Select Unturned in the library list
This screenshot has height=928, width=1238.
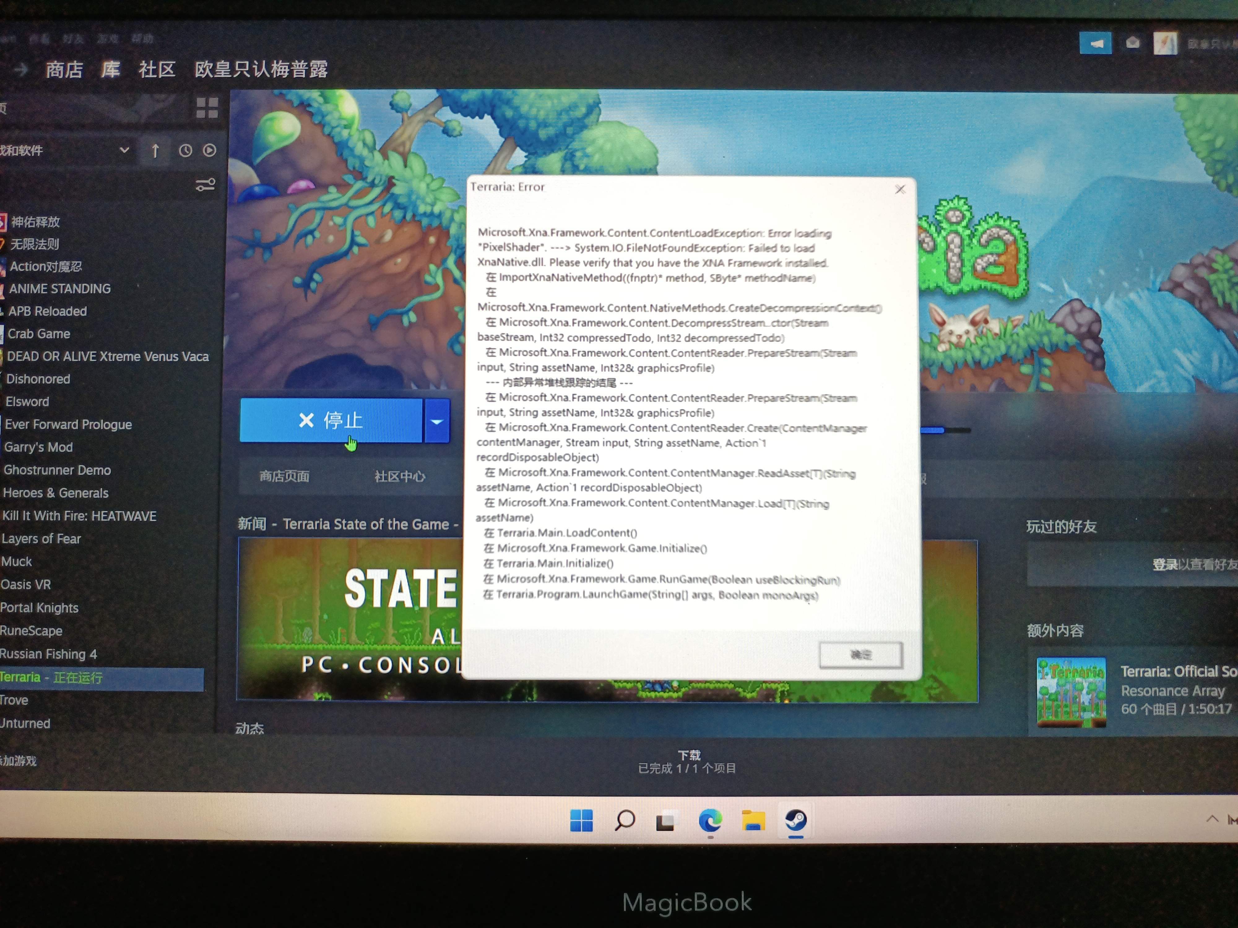pos(25,724)
